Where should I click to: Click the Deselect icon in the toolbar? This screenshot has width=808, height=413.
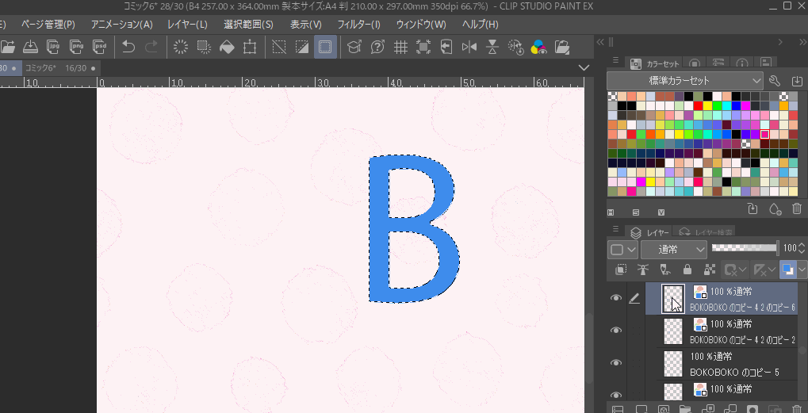click(x=278, y=47)
